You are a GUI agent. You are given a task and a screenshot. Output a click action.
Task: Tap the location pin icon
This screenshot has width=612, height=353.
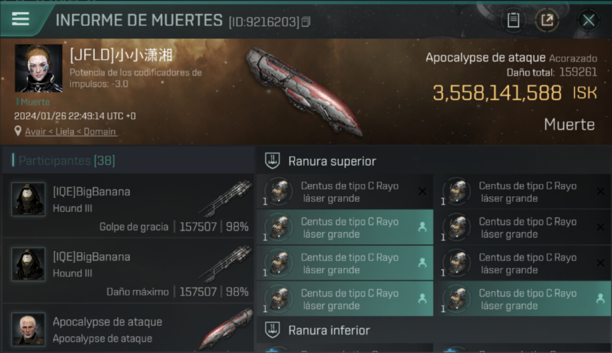(18, 131)
